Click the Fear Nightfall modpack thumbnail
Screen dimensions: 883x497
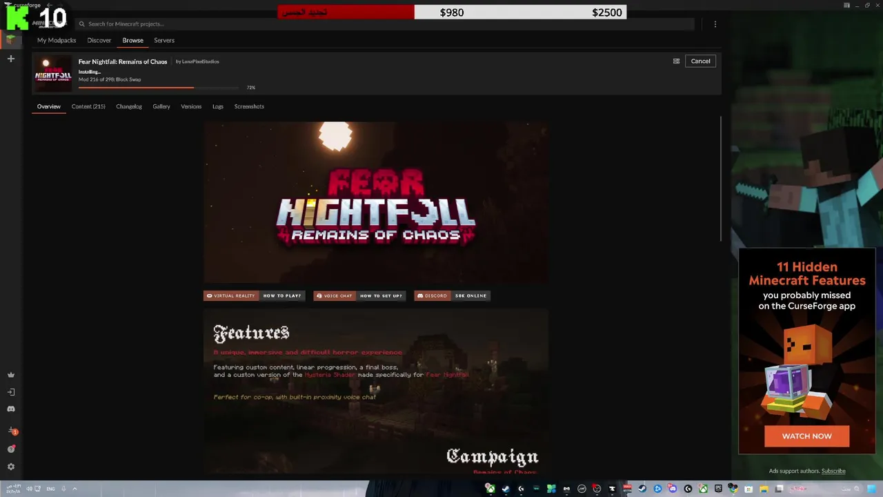pyautogui.click(x=53, y=74)
